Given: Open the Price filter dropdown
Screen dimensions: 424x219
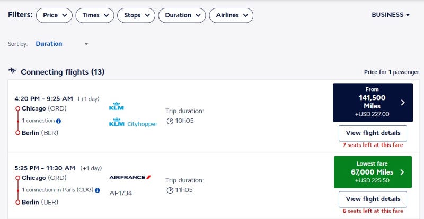Looking at the screenshot, I should coord(55,15).
